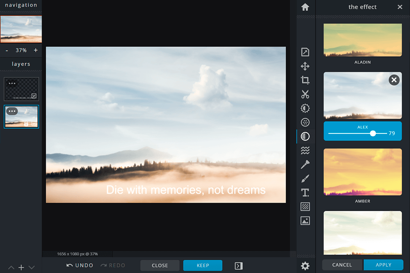Choose the Amber effect preset
Image resolution: width=410 pixels, height=273 pixels.
362,172
